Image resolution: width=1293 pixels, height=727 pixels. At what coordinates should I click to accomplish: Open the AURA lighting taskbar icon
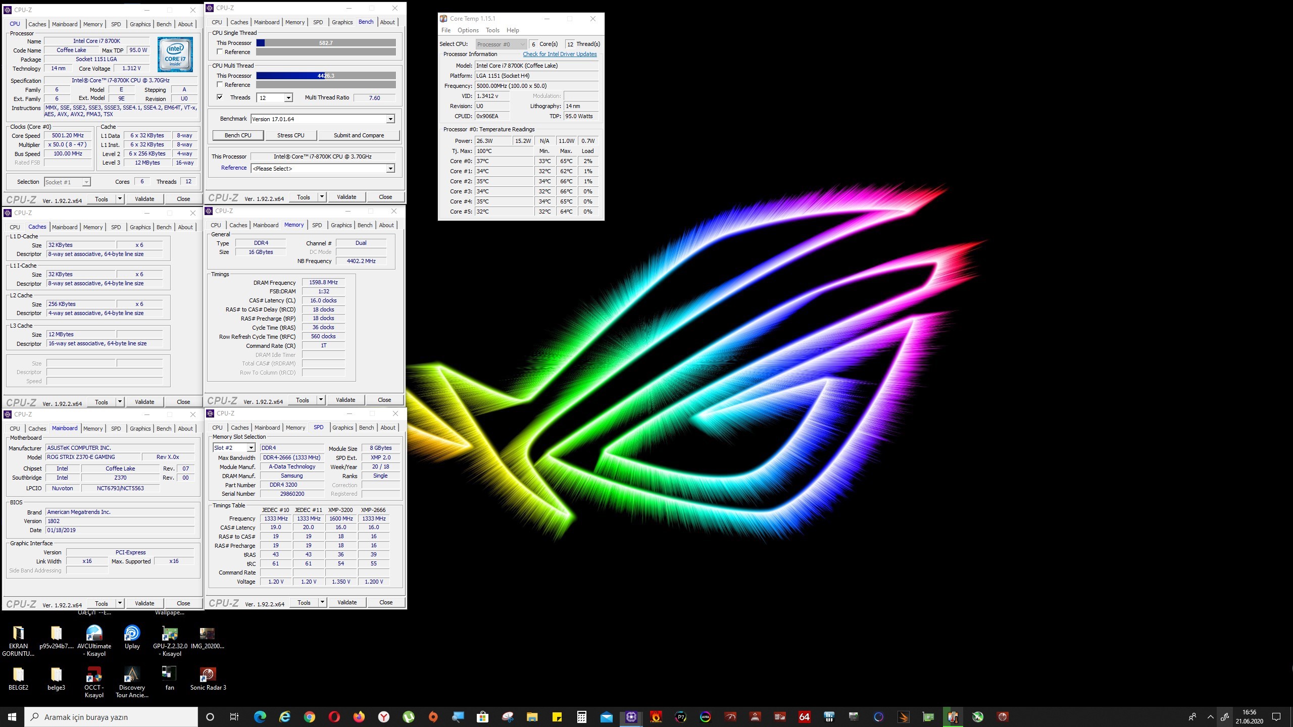coord(706,716)
